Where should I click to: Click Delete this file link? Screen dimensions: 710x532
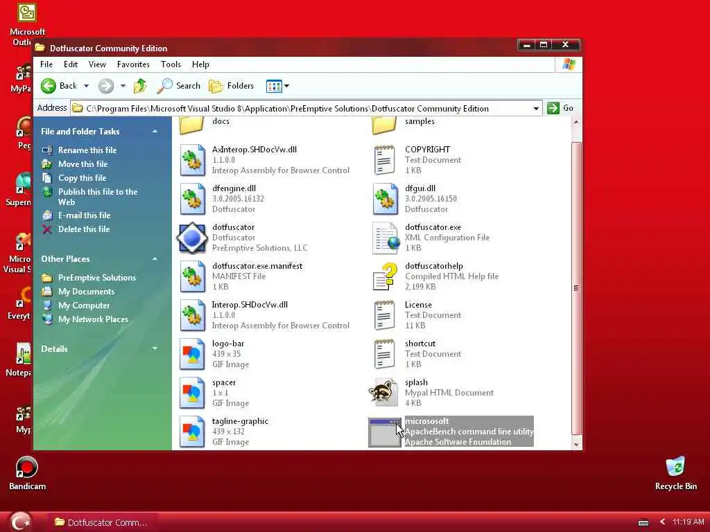tap(84, 229)
